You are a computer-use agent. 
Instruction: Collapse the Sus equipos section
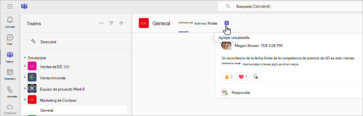(25, 58)
